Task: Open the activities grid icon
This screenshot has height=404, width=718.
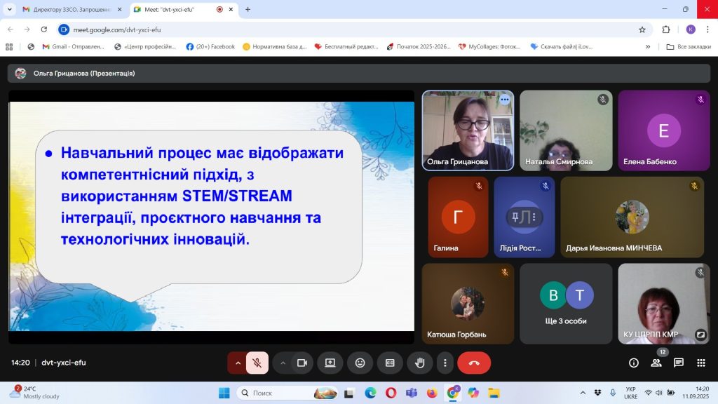Action: click(700, 363)
